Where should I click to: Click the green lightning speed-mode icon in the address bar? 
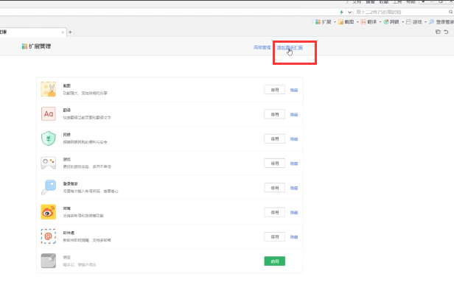coord(342,13)
